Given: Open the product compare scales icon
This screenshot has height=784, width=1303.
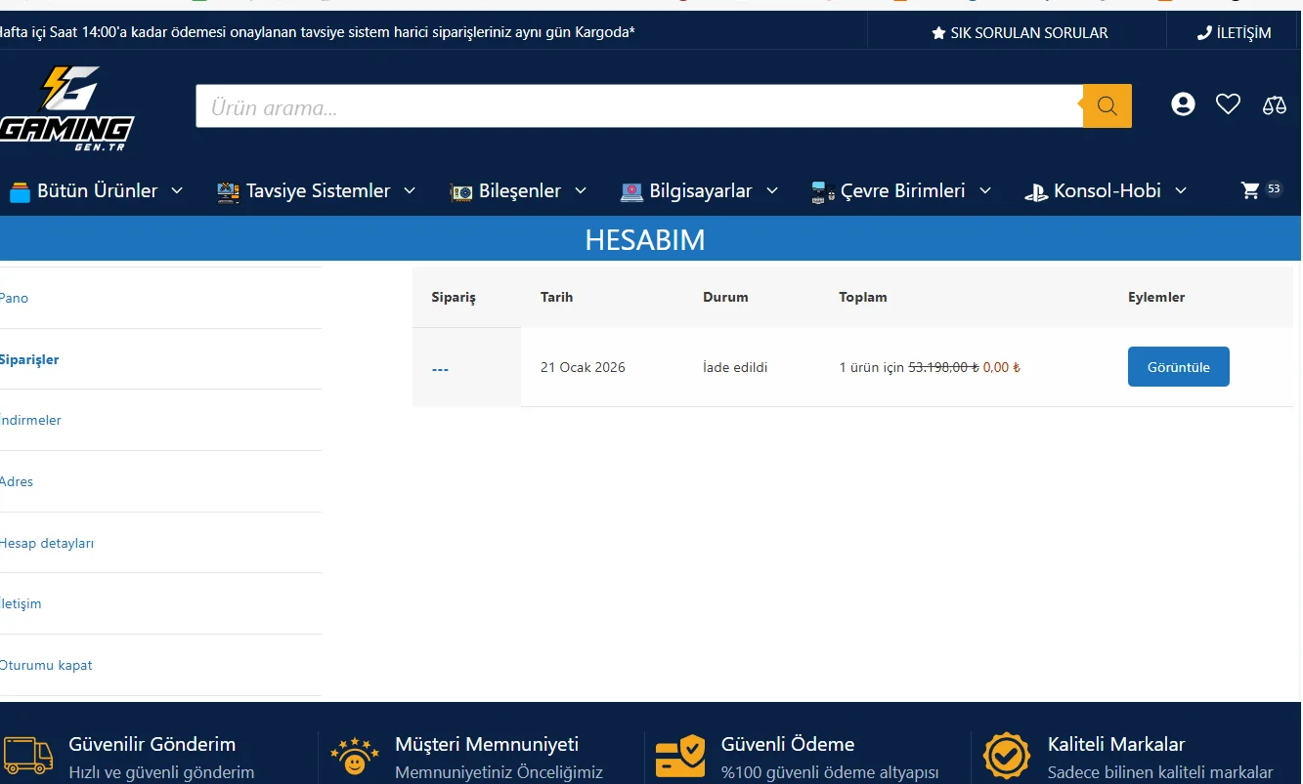Looking at the screenshot, I should coord(1275,104).
